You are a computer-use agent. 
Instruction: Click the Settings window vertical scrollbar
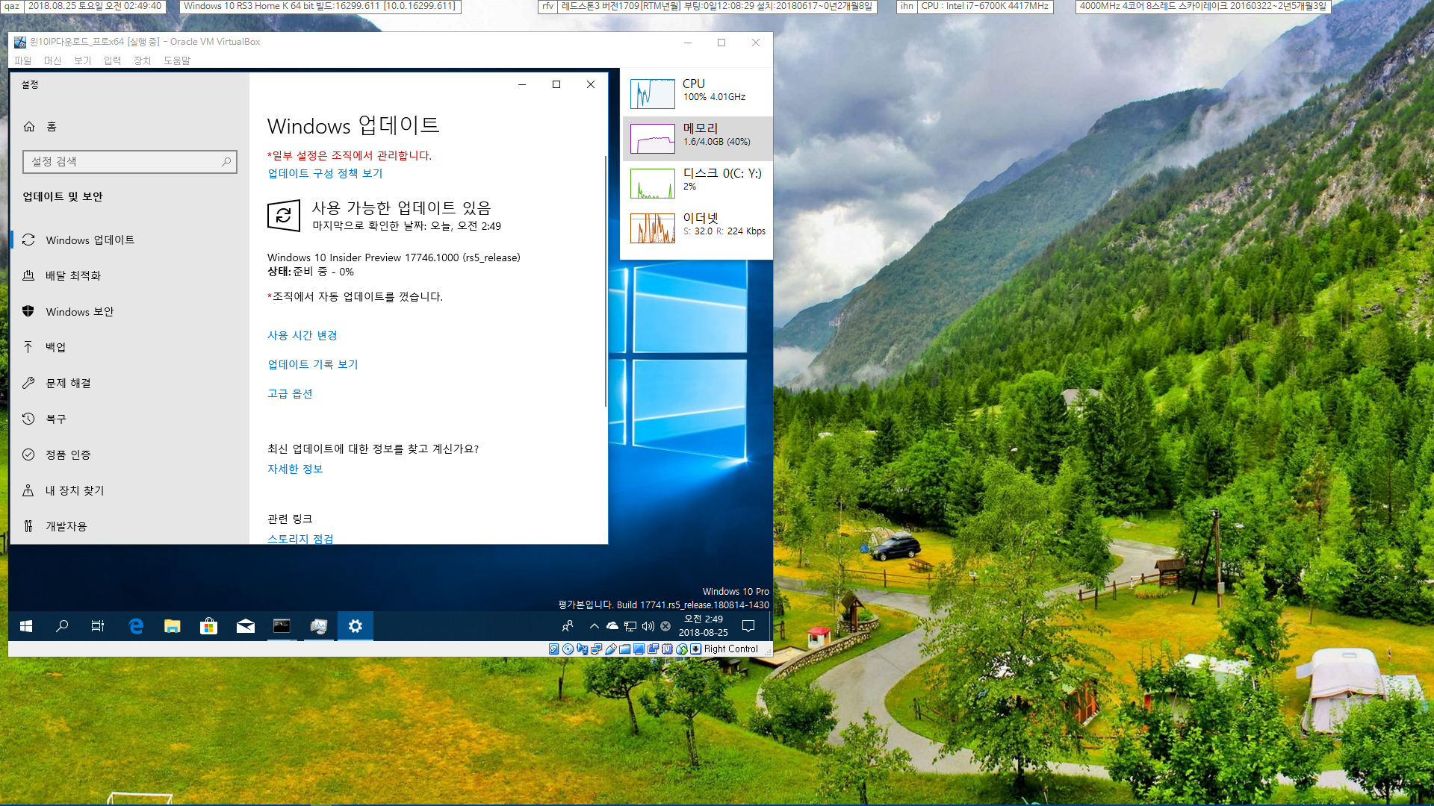coord(605,281)
